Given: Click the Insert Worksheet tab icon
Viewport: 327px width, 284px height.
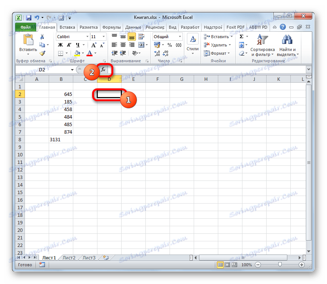Looking at the screenshot, I should (106, 258).
